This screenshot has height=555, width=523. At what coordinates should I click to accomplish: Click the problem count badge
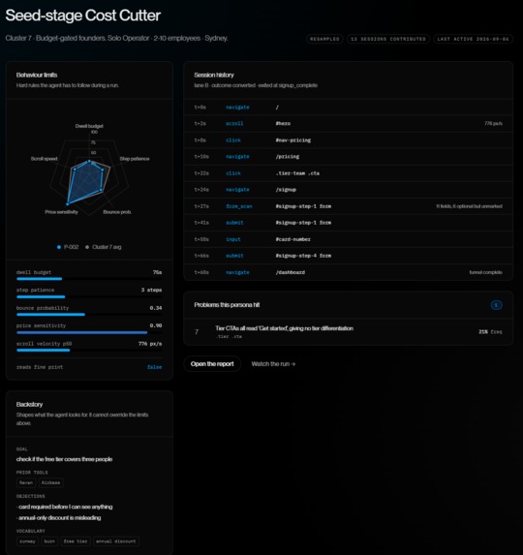[x=496, y=305]
